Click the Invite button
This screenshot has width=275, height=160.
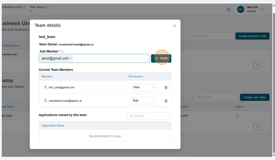[x=161, y=58]
